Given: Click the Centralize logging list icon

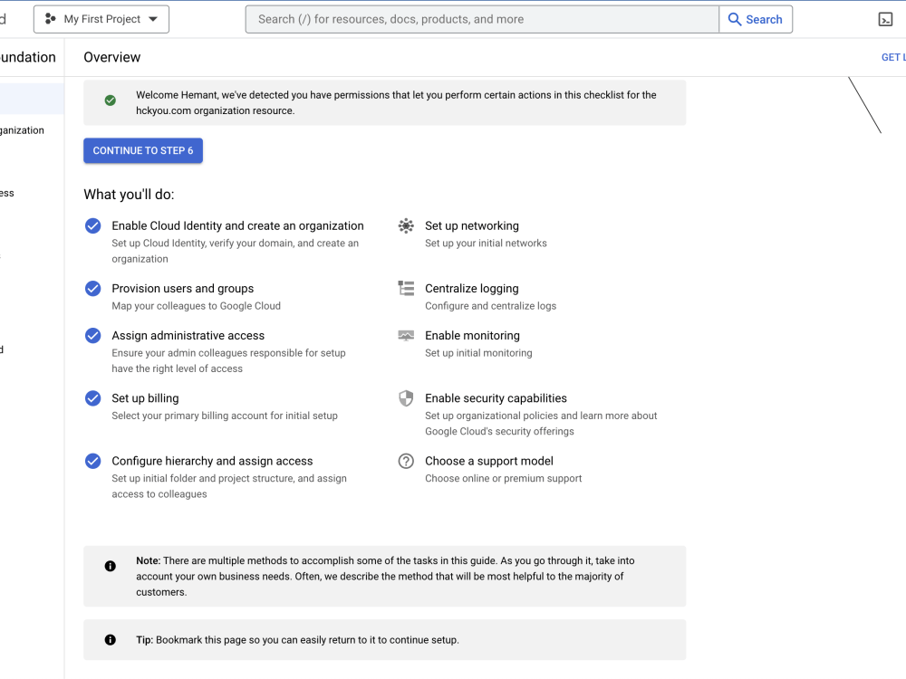Looking at the screenshot, I should (405, 288).
